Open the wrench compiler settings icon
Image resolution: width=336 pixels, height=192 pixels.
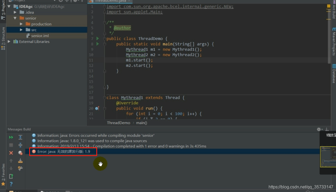click(20, 168)
